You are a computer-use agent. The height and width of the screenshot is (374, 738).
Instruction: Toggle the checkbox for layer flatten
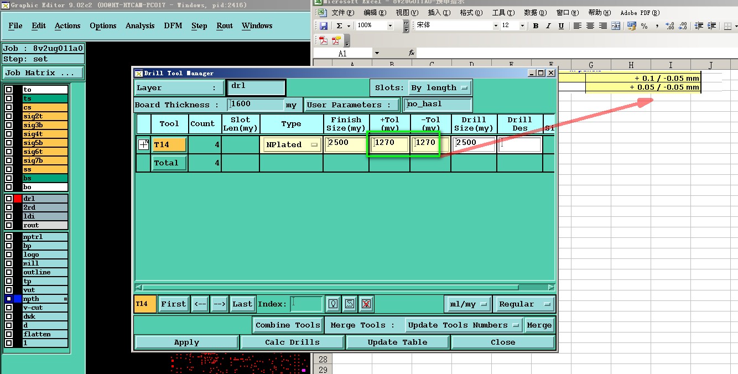tap(9, 334)
